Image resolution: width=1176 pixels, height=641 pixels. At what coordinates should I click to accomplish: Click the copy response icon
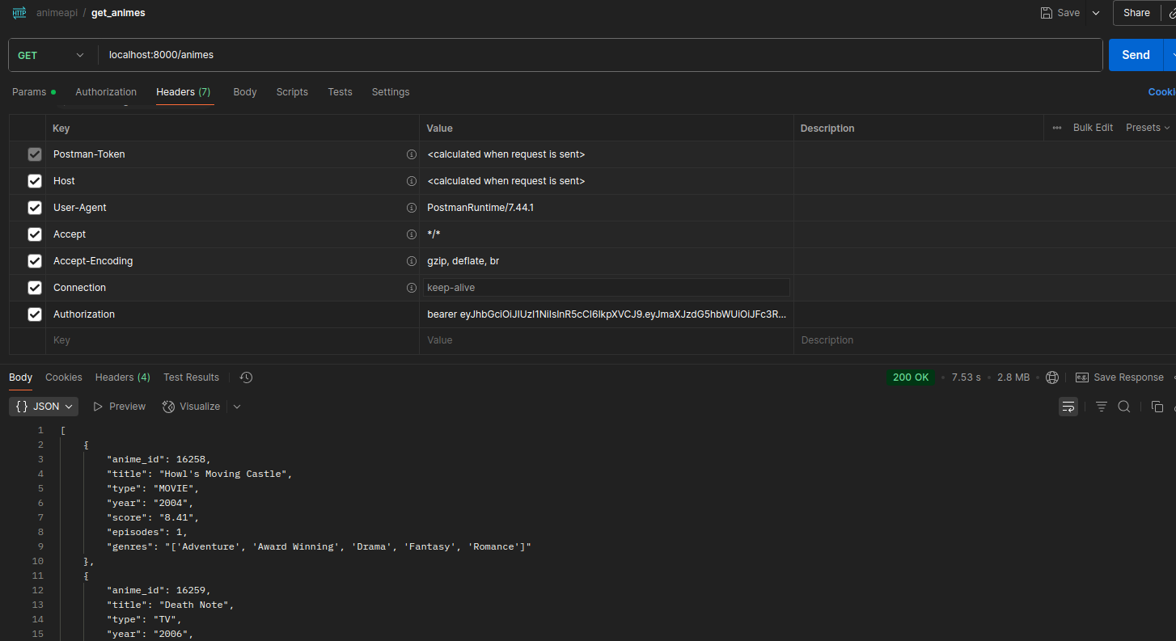pos(1157,407)
